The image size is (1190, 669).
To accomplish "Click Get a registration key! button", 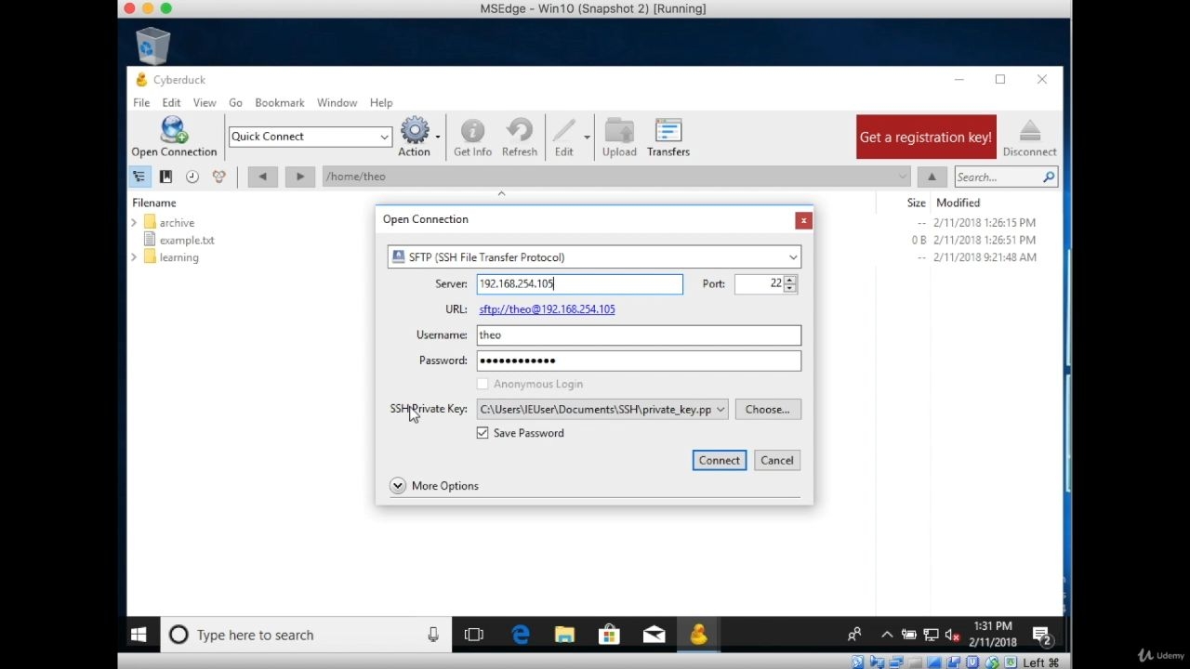I will (x=926, y=138).
